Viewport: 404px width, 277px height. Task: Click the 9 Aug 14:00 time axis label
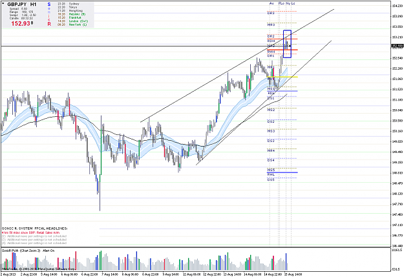[171, 274]
